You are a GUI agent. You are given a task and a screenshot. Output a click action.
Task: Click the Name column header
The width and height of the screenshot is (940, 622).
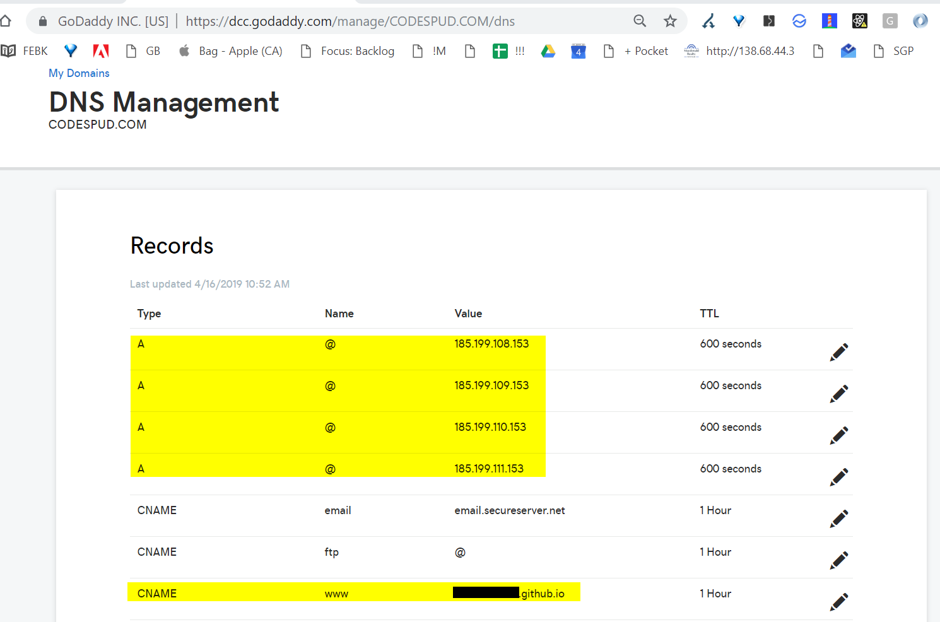point(339,314)
